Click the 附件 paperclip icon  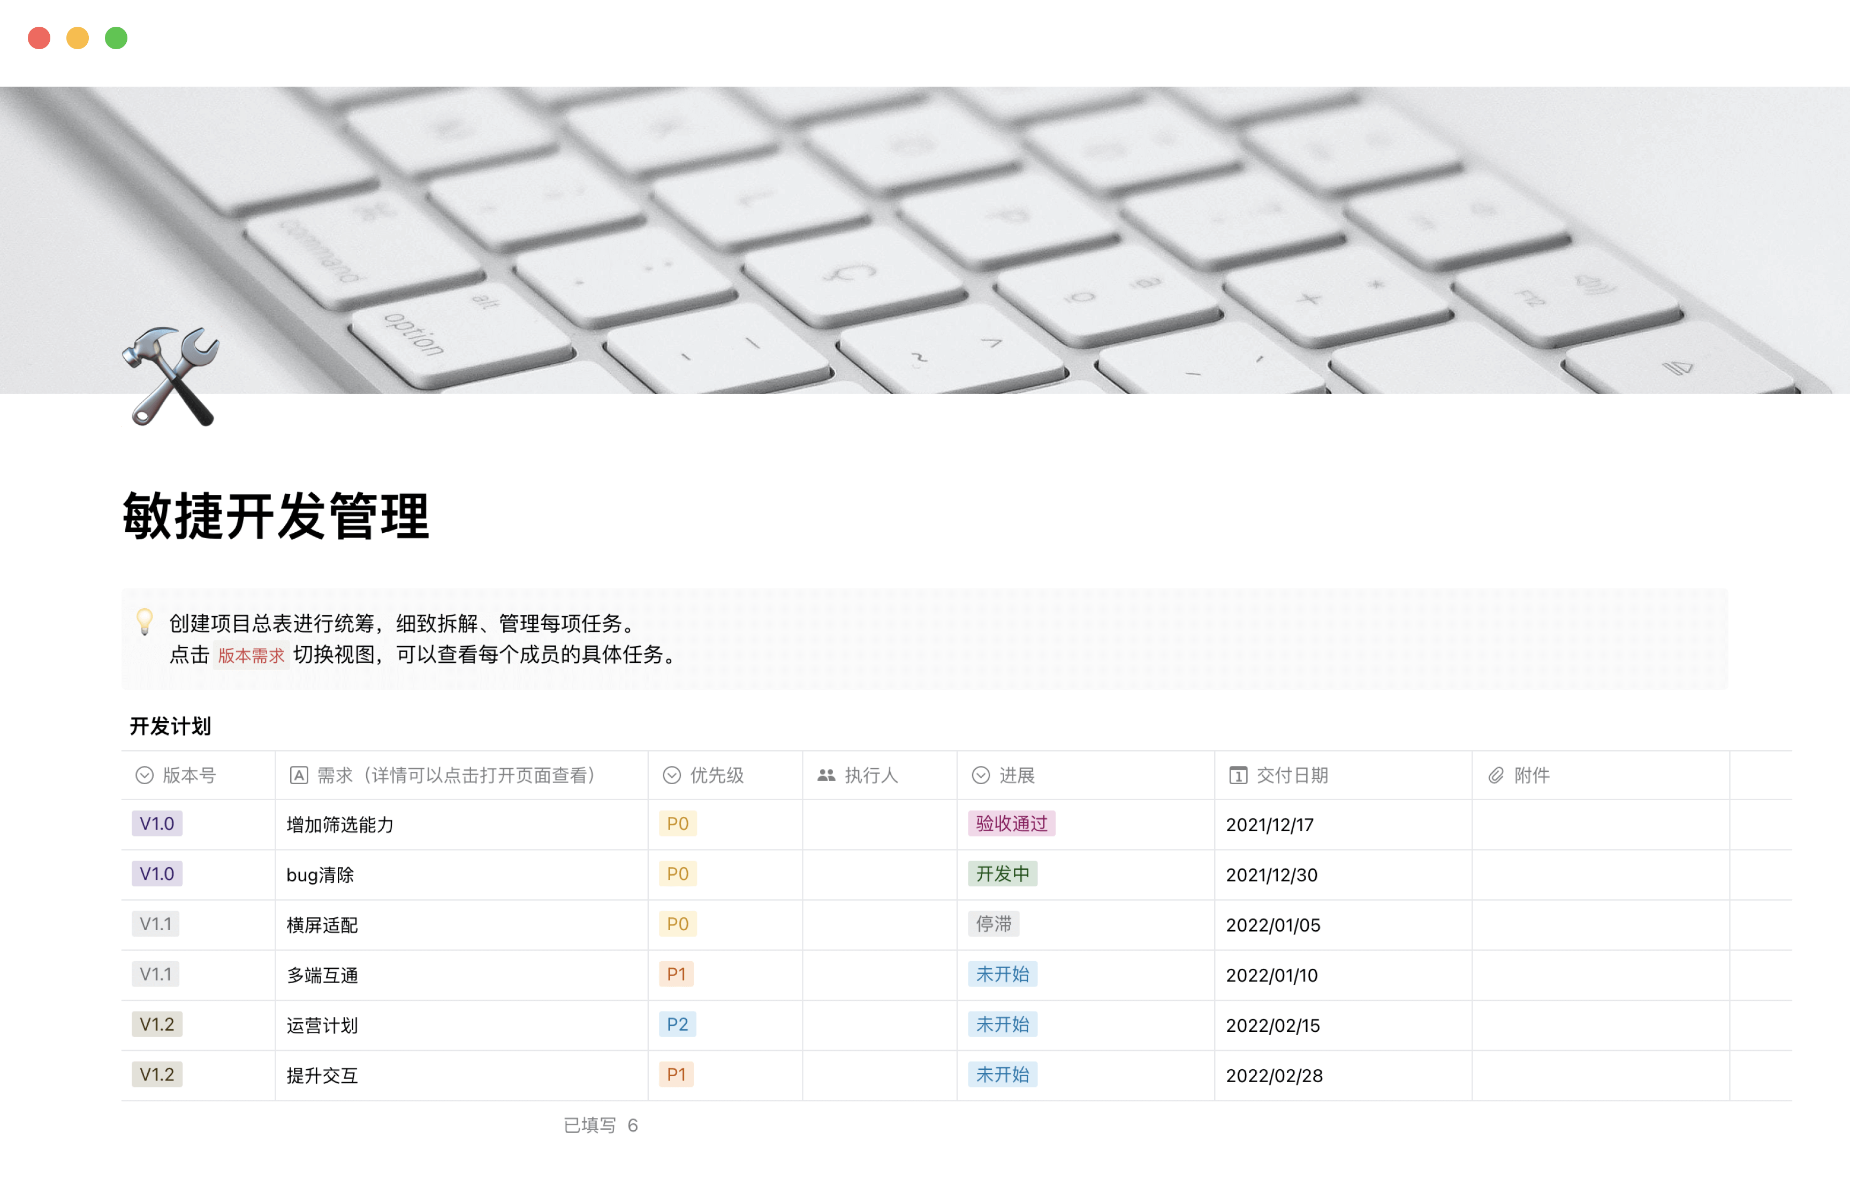pyautogui.click(x=1496, y=775)
